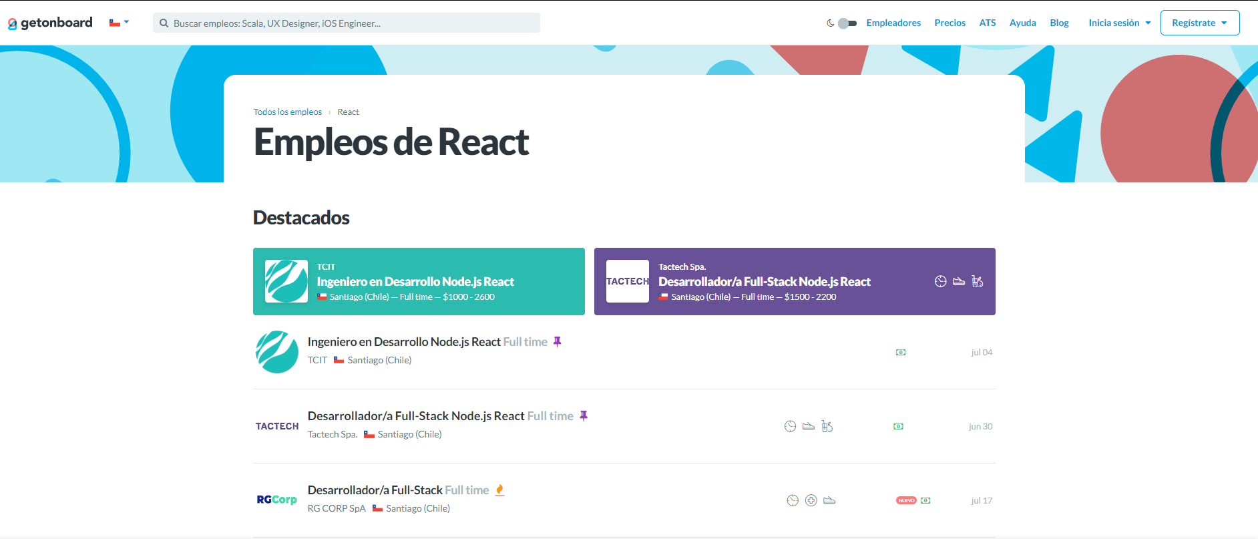Click the Tactech Spa. company name in the list
The image size is (1258, 539).
(x=333, y=434)
